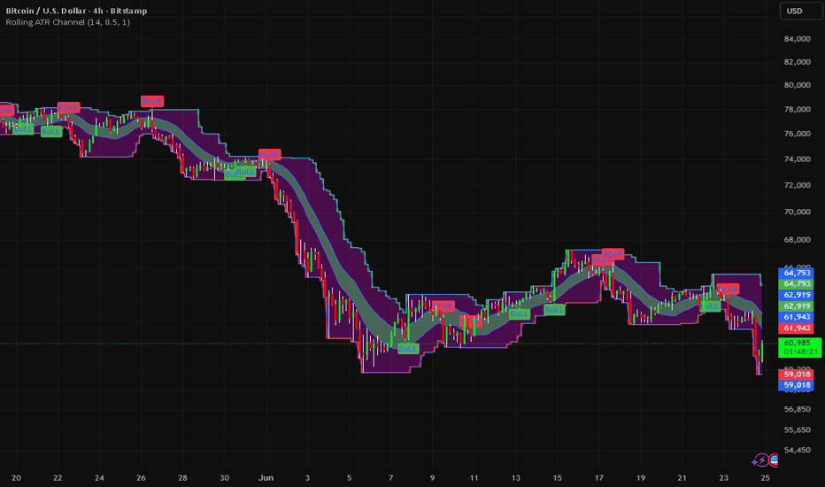Select the blue 64,793 price label
Screen dimensions: 825x487
click(796, 273)
